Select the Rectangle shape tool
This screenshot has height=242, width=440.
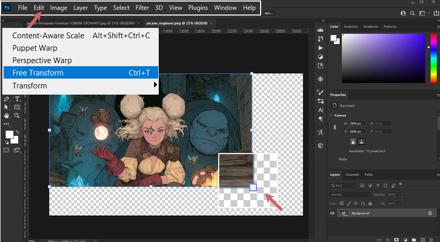17,107
